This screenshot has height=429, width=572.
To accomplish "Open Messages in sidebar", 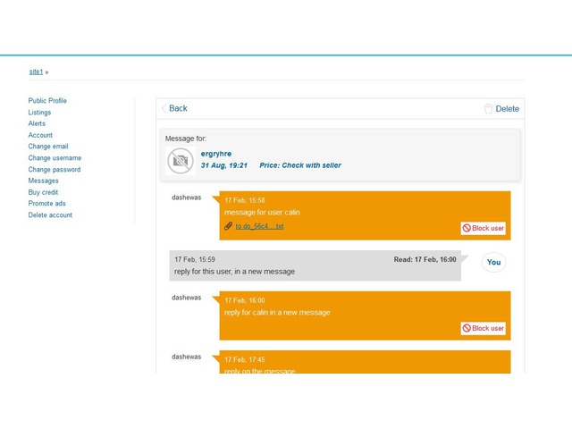I will click(43, 181).
